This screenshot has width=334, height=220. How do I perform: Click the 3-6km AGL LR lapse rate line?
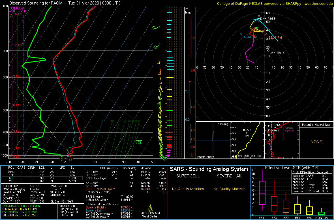pyautogui.click(x=20, y=209)
